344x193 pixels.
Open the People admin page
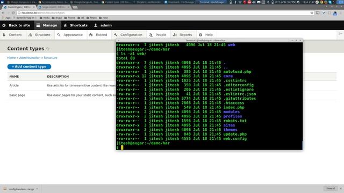coord(158,35)
